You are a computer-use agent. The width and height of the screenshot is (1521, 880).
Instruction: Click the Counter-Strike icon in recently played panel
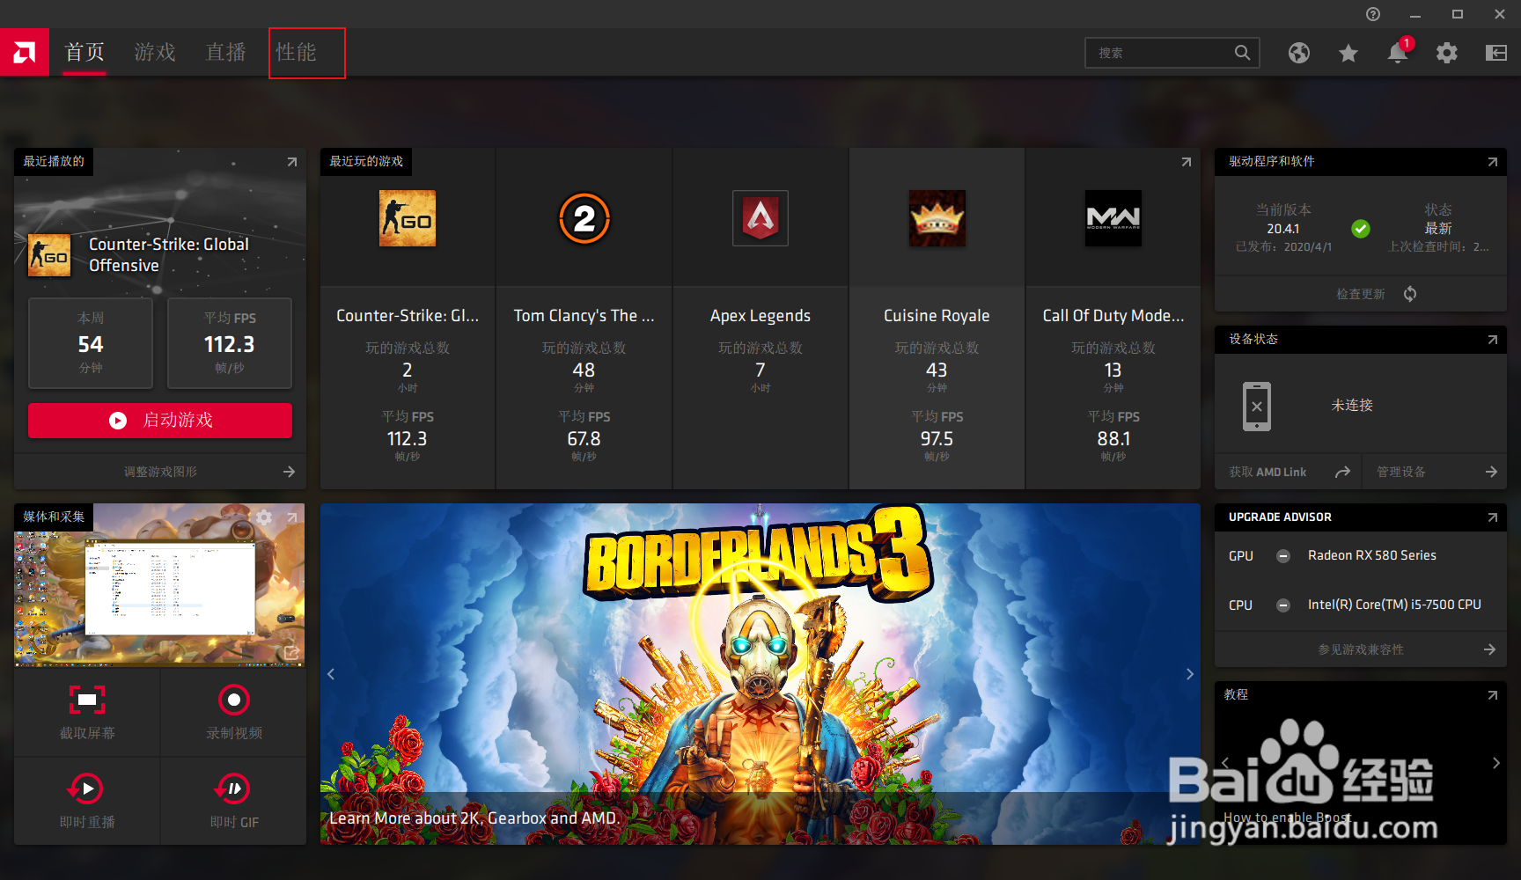coord(49,255)
